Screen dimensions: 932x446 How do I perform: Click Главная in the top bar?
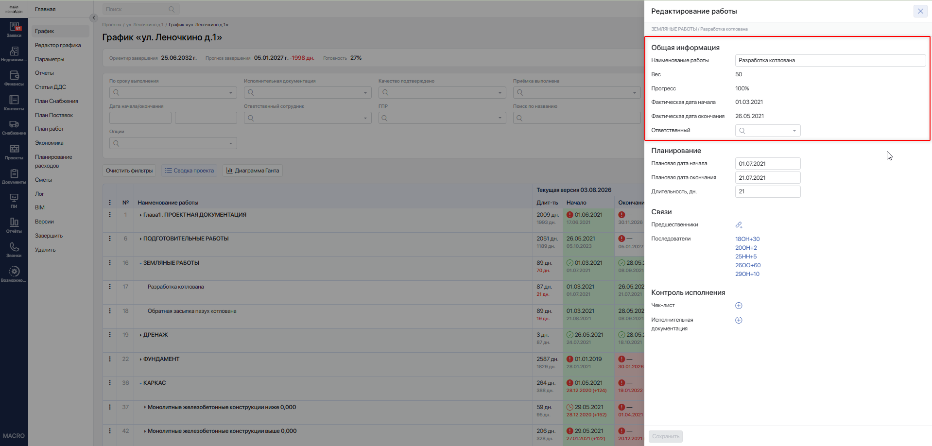tap(45, 9)
